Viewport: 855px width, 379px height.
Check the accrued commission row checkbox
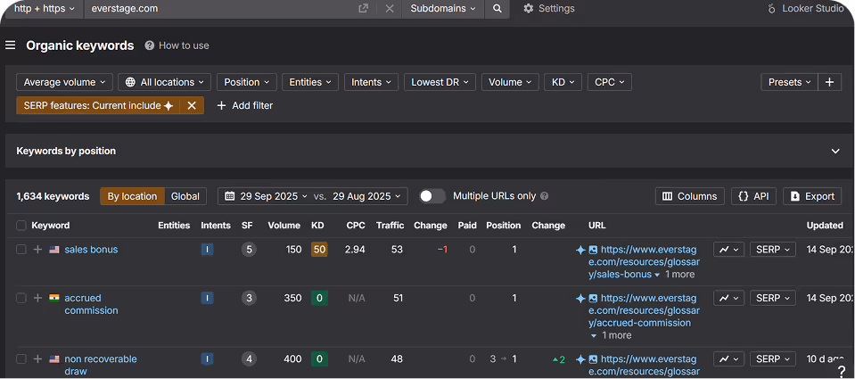pos(21,298)
